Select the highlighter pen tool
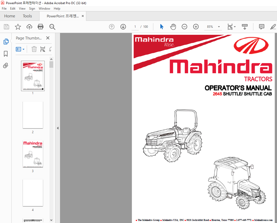Viewport: 277px width, 223px height. [273, 27]
